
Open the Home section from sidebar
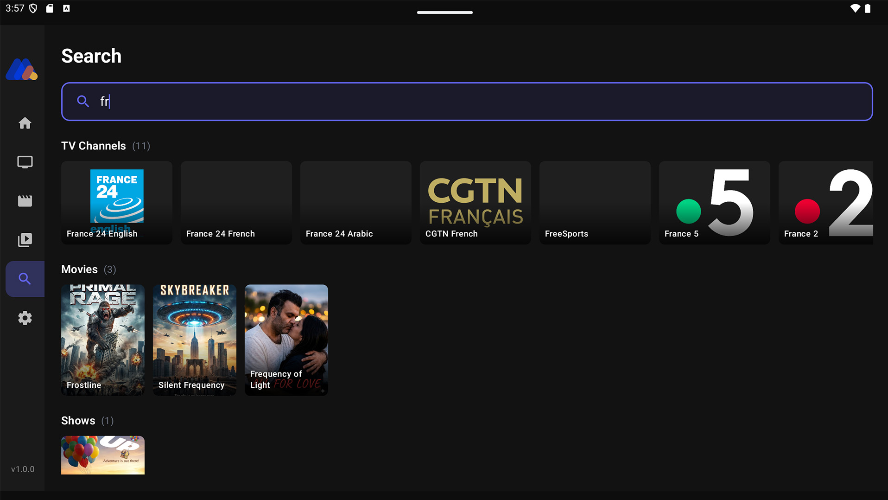[25, 123]
